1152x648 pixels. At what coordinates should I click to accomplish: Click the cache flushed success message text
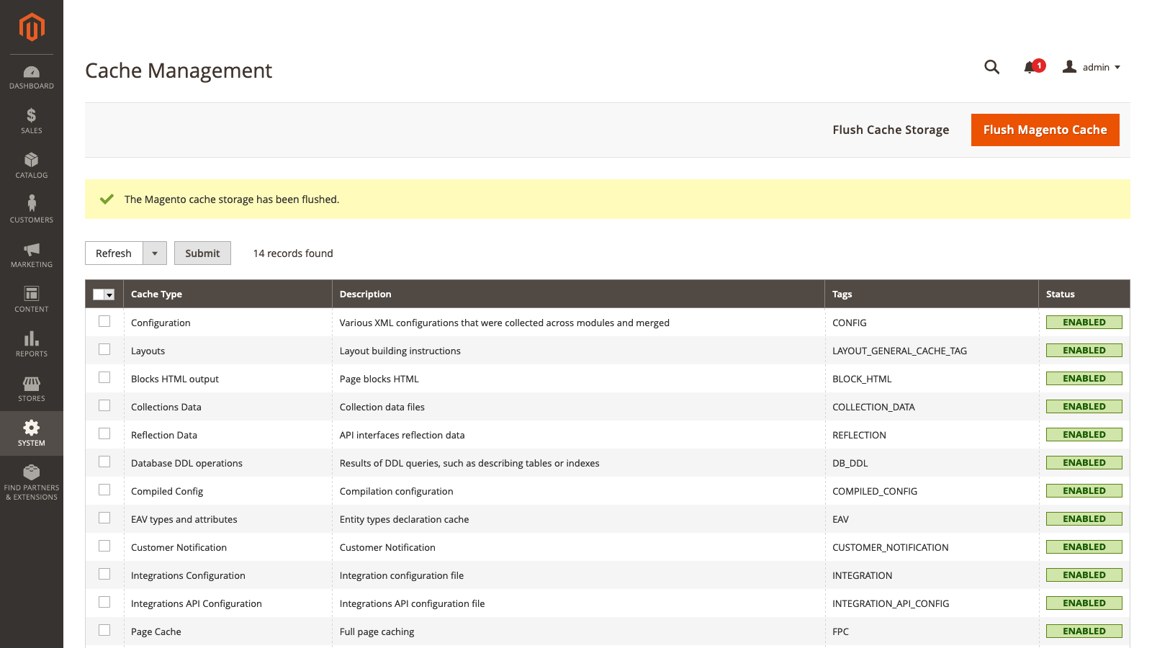click(232, 199)
